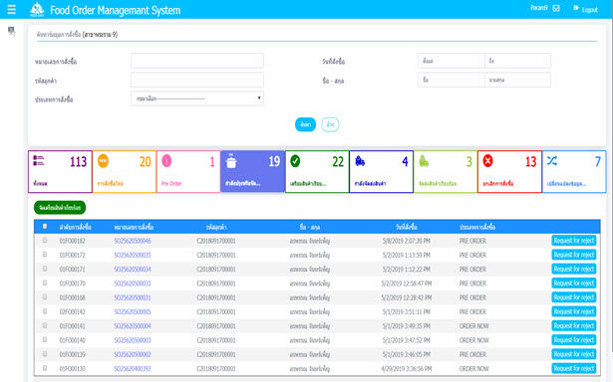Image resolution: width=613 pixels, height=382 pixels.
Task: Open the hamburger menu in header
Action: 11,9
